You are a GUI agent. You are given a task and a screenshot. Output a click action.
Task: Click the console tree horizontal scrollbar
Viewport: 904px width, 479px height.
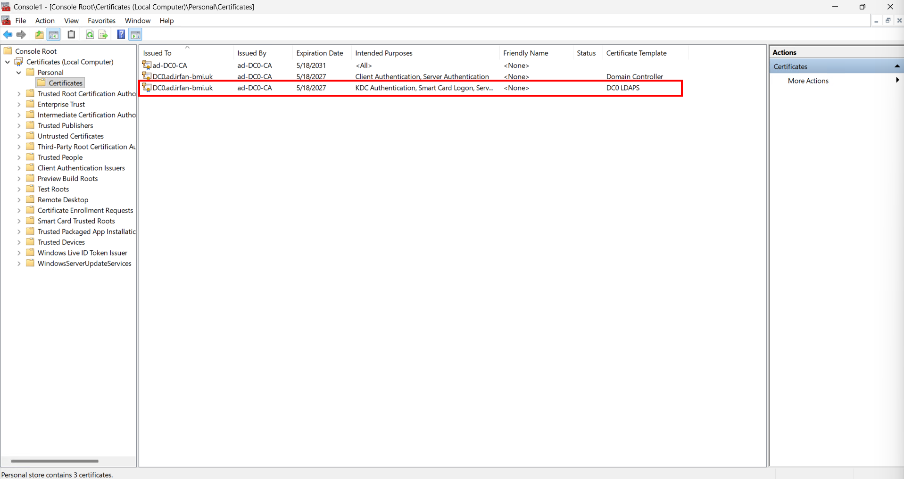point(55,461)
